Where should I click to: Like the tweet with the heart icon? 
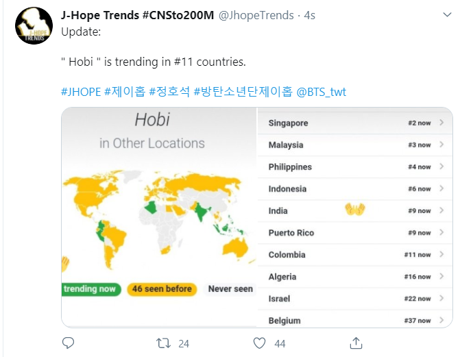(x=259, y=343)
